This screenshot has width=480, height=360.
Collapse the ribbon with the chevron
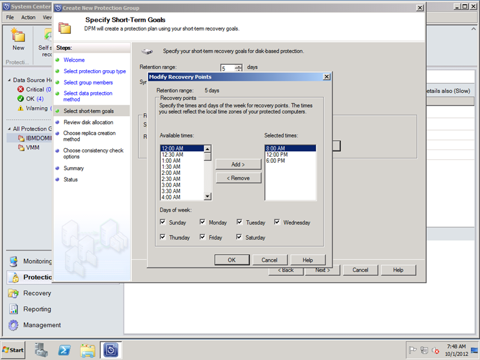473,29
